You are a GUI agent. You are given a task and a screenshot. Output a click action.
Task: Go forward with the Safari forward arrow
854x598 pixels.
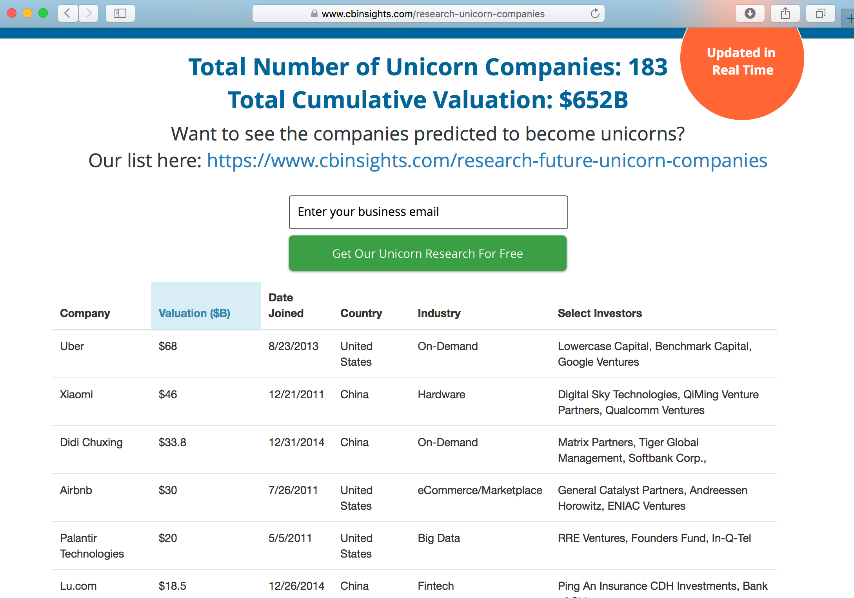click(89, 13)
